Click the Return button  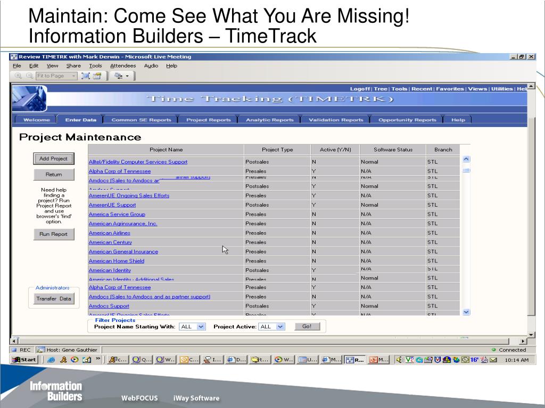point(54,174)
